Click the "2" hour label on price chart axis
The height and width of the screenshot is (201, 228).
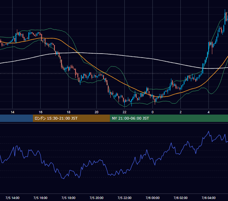(x=181, y=112)
